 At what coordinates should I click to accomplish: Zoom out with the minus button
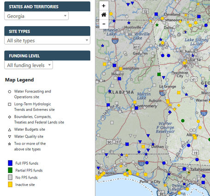pos(104,24)
